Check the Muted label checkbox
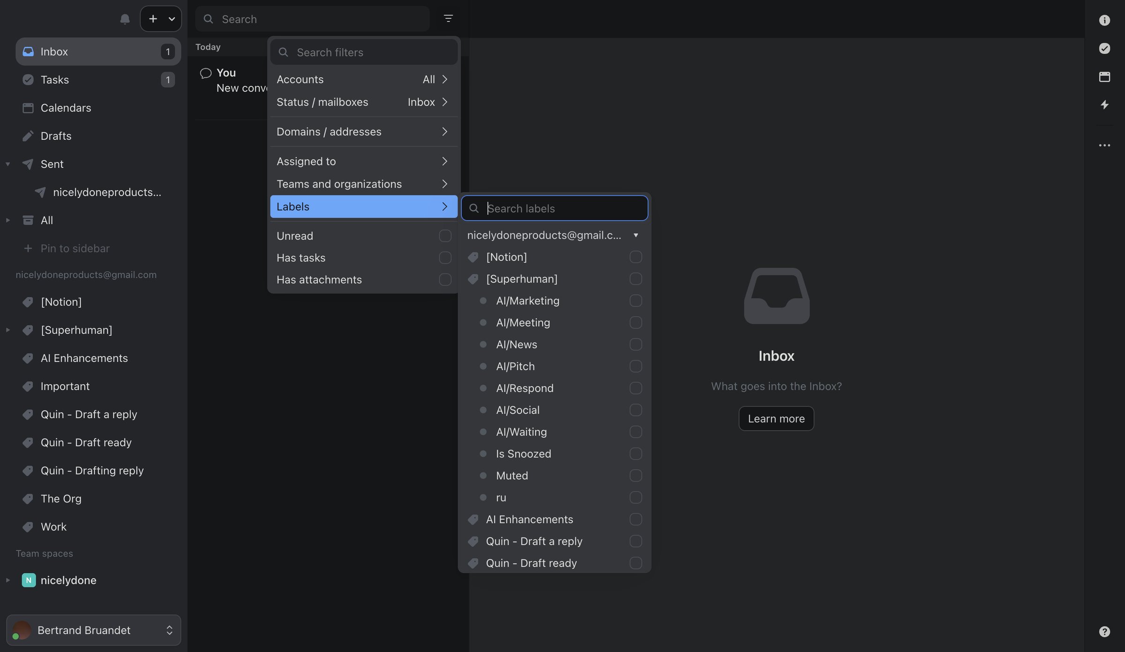Viewport: 1125px width, 652px height. [x=636, y=476]
